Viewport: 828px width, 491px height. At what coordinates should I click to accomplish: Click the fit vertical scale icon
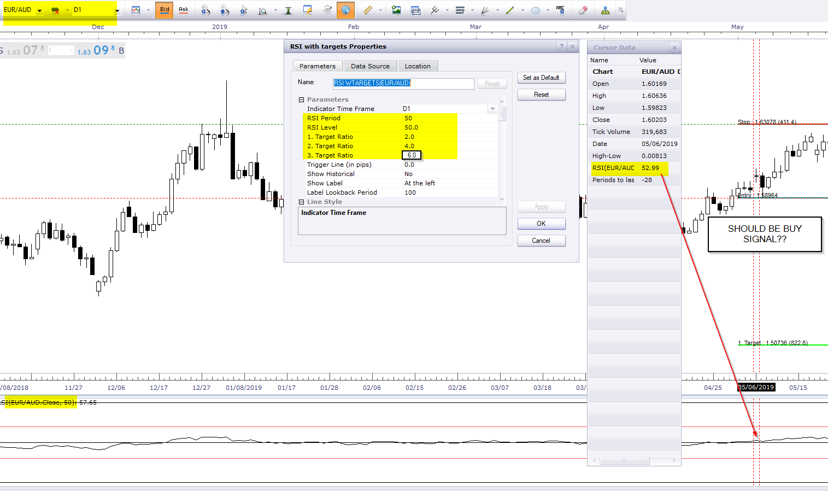288,10
